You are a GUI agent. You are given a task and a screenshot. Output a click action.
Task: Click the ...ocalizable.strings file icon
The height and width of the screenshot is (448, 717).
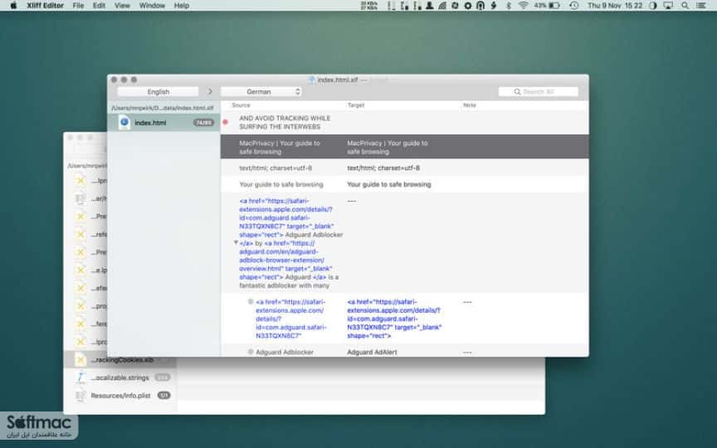[x=80, y=377]
